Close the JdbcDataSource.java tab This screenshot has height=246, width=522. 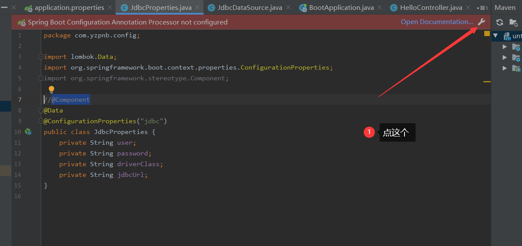(288, 8)
